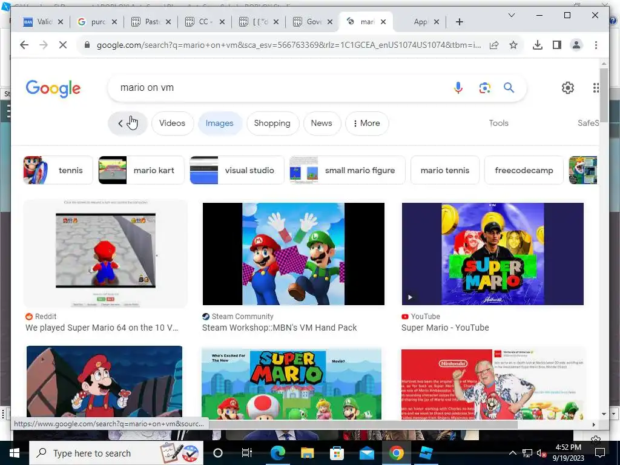The width and height of the screenshot is (620, 465).
Task: Select the Images search filter
Action: pos(219,123)
